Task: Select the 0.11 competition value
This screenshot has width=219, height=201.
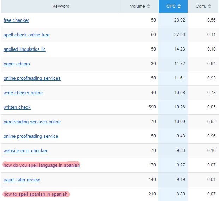Action: click(212, 35)
